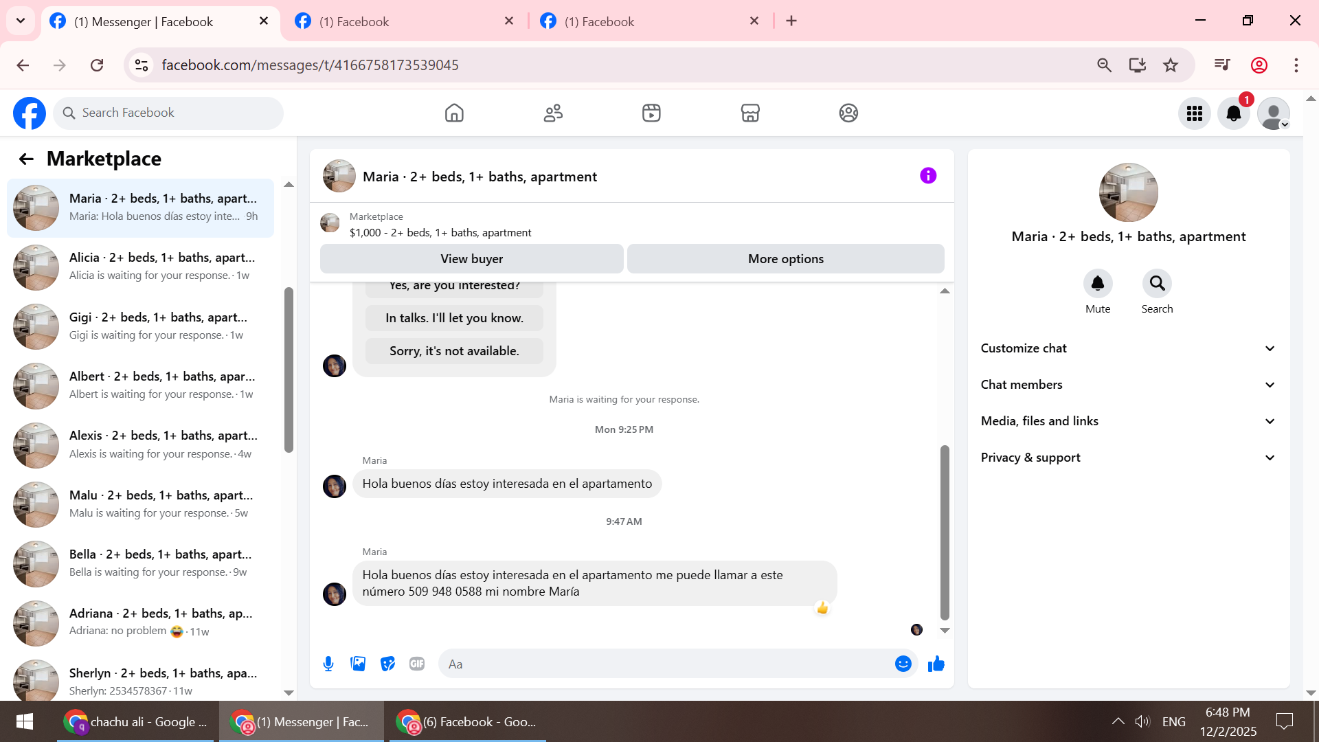The width and height of the screenshot is (1319, 742).
Task: Open the GIF picker icon
Action: click(417, 664)
